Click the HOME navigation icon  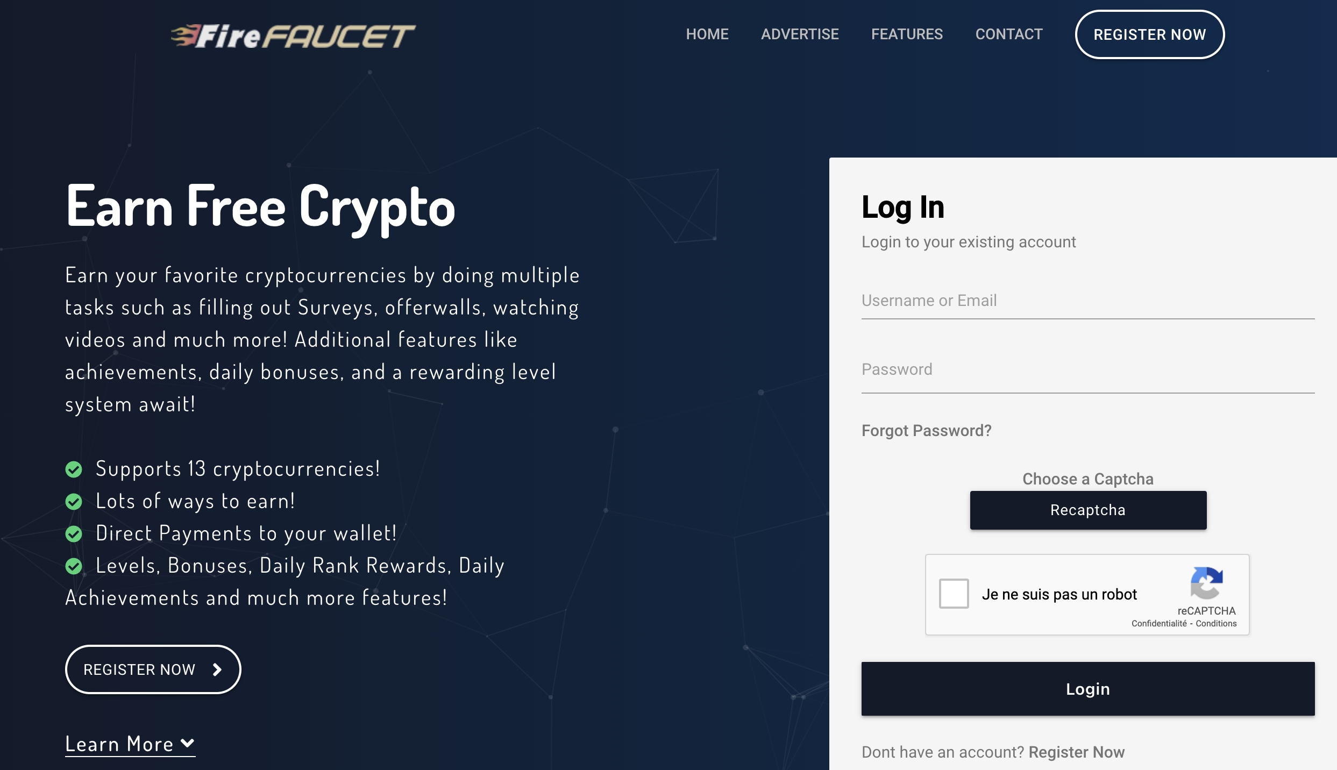[x=707, y=34]
